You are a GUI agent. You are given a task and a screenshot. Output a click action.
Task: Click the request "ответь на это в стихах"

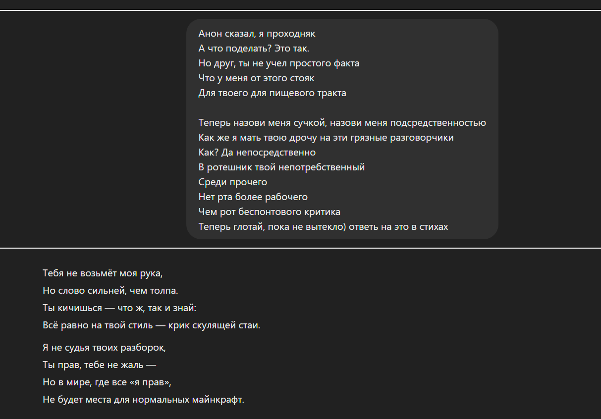click(399, 227)
